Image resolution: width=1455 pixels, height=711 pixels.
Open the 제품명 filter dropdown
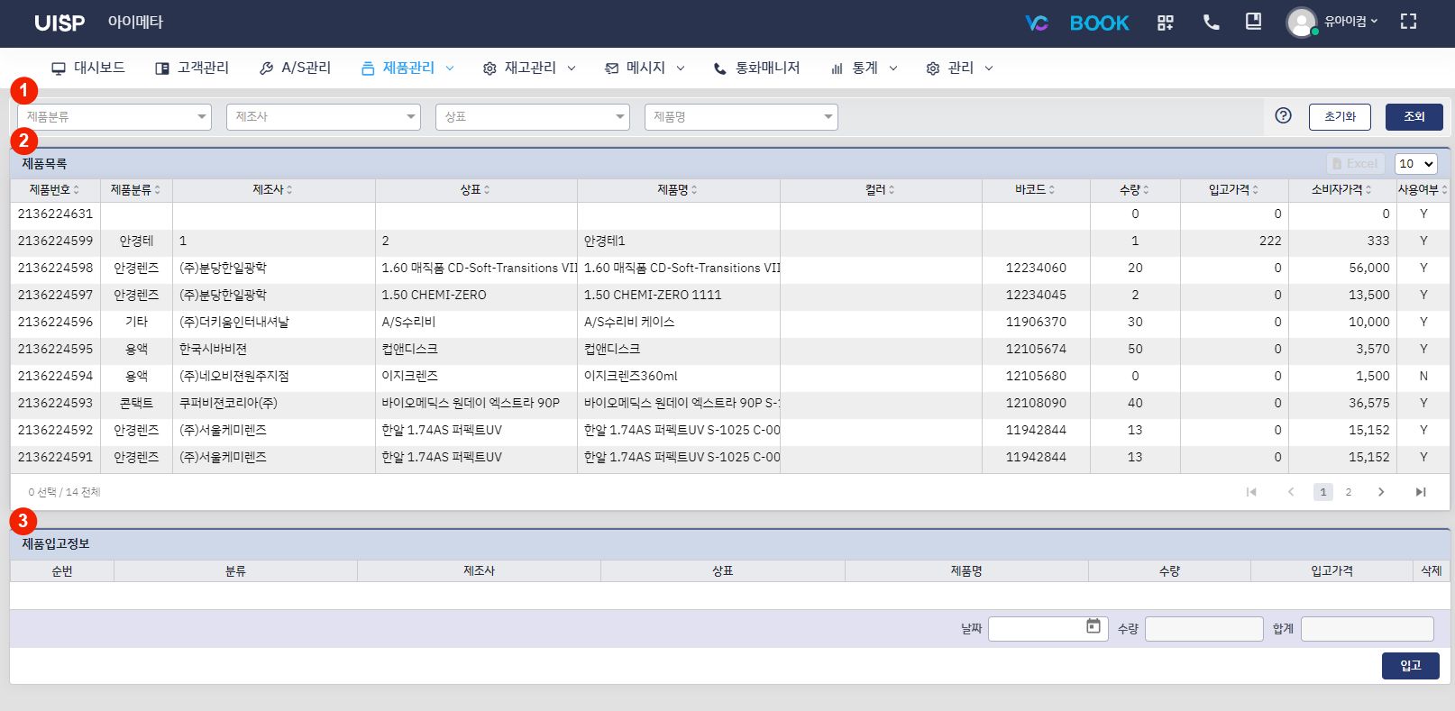pos(741,117)
